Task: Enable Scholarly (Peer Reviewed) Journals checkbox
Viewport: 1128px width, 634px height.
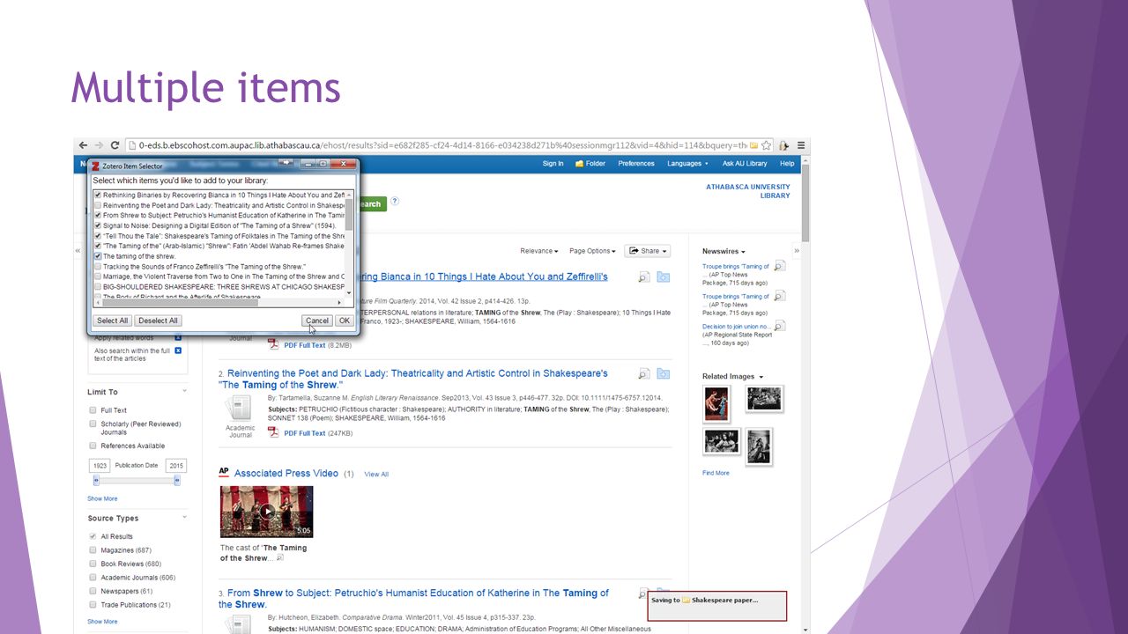Action: tap(93, 424)
